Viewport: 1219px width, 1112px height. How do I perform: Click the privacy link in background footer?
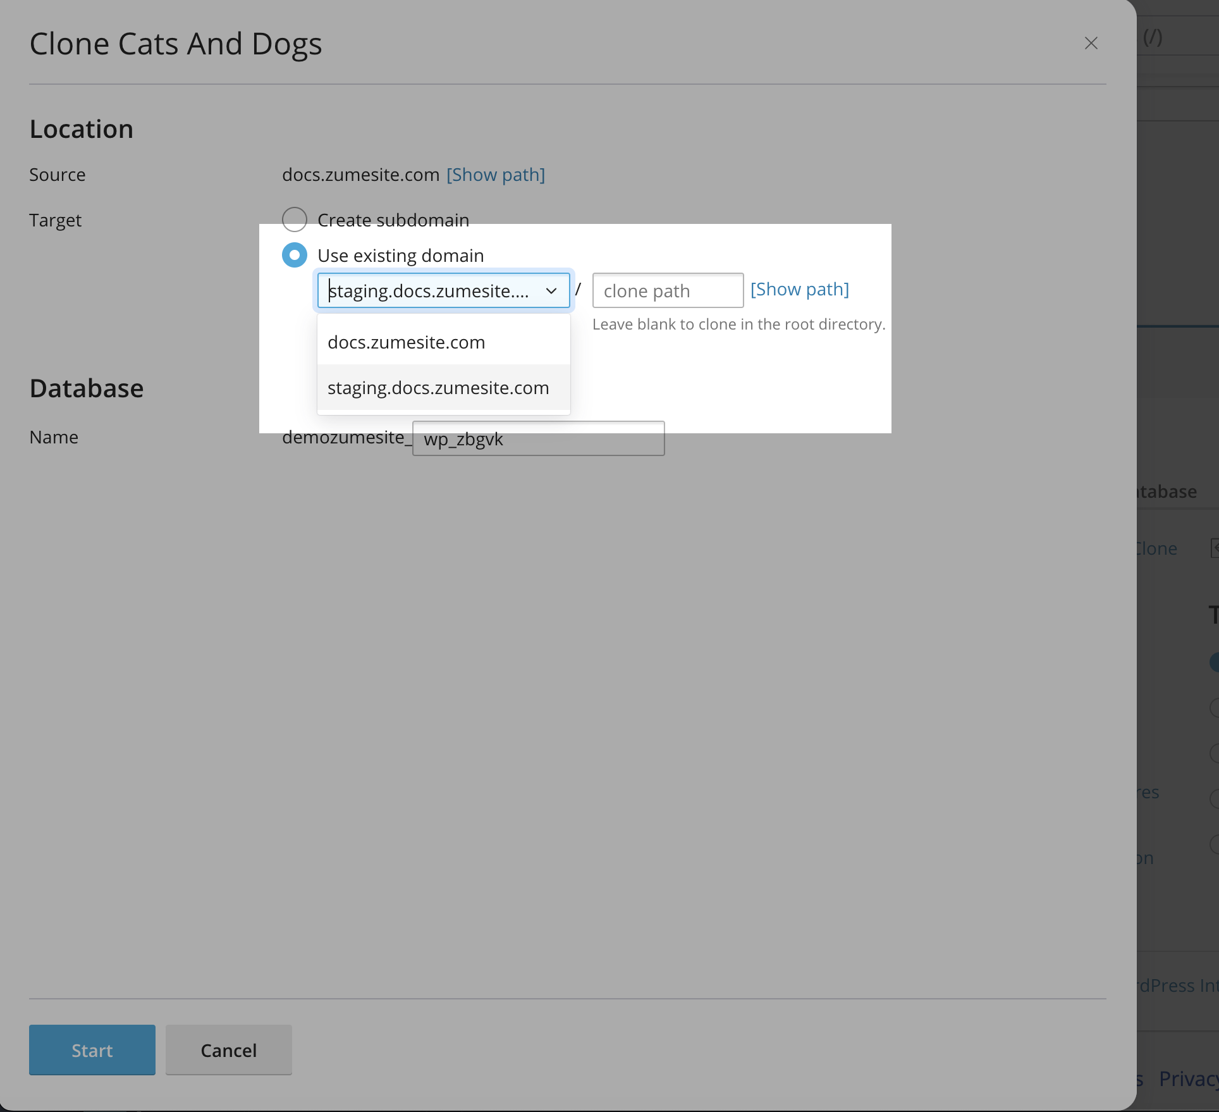click(x=1191, y=1079)
